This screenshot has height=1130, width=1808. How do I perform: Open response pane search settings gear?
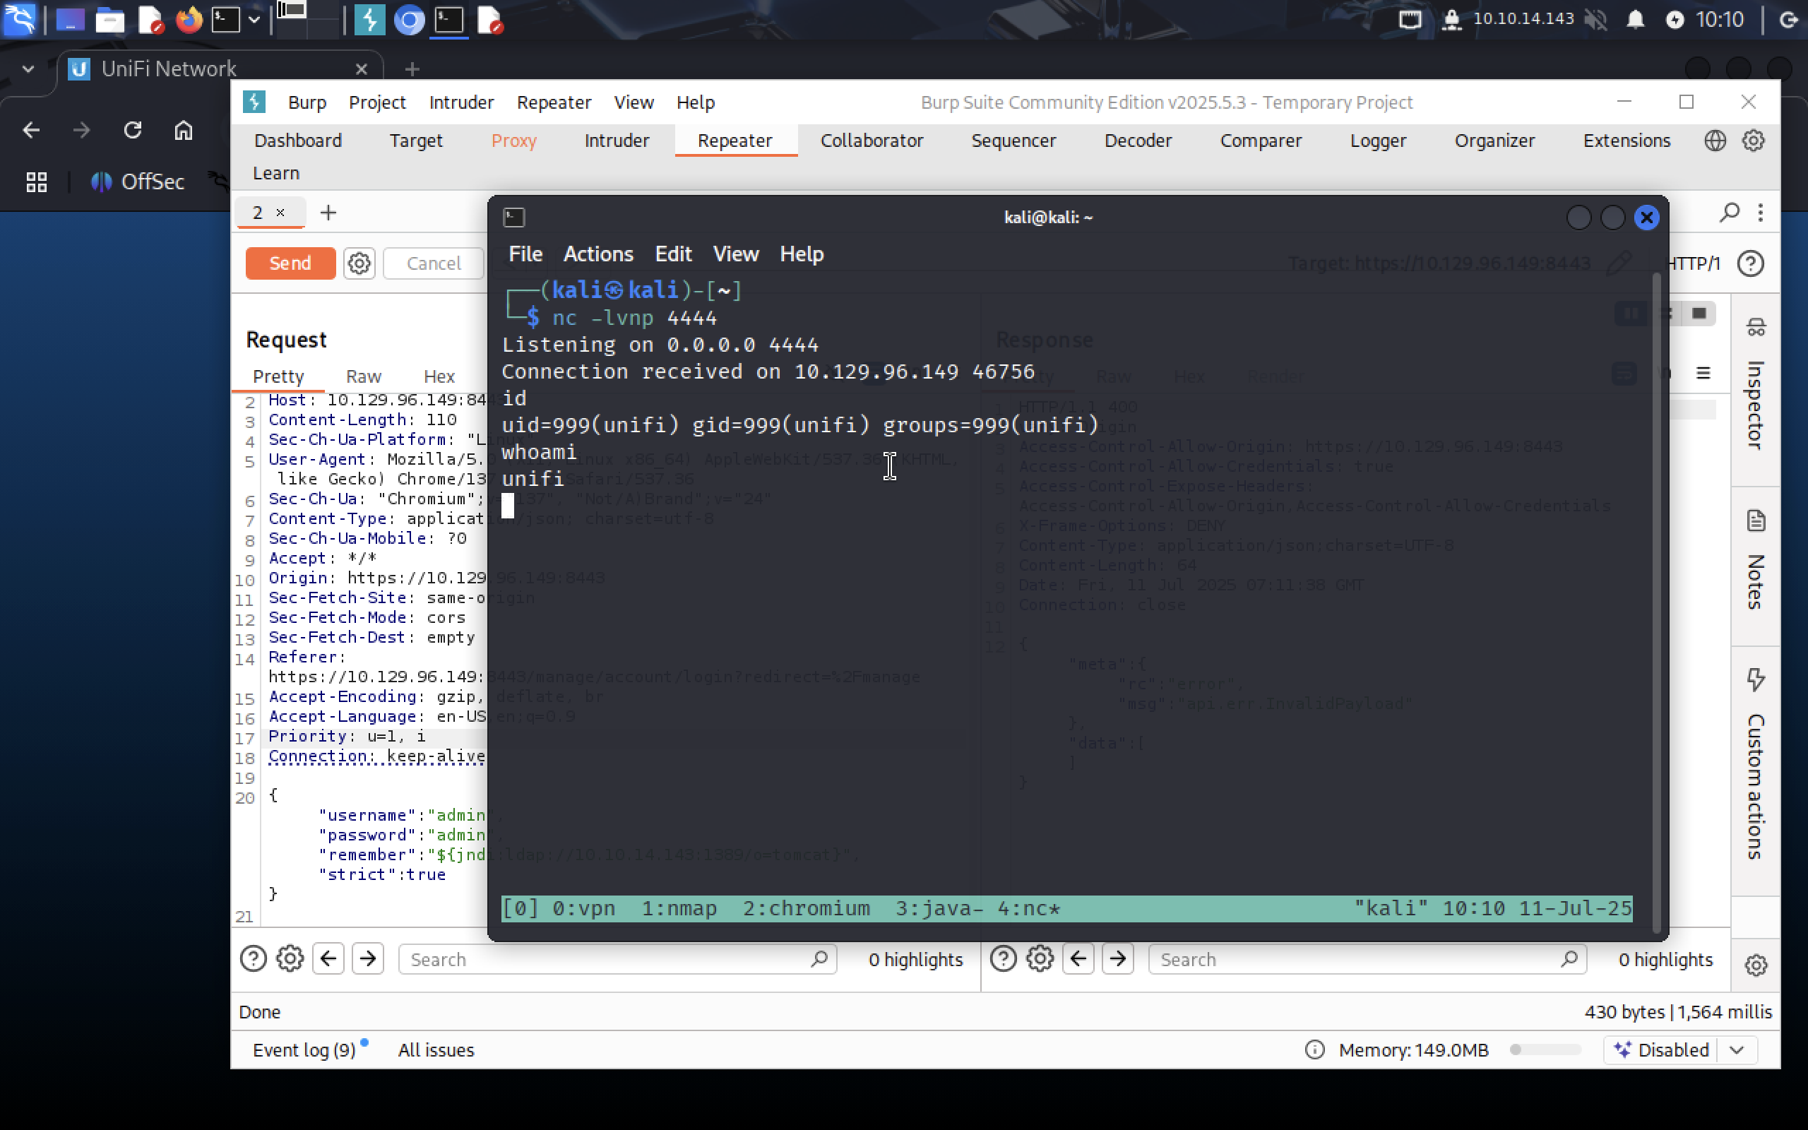[1040, 959]
